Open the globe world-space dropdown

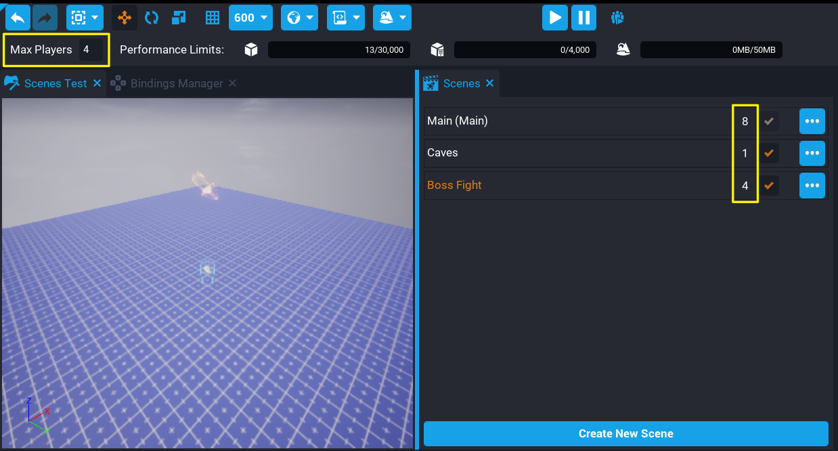tap(300, 18)
